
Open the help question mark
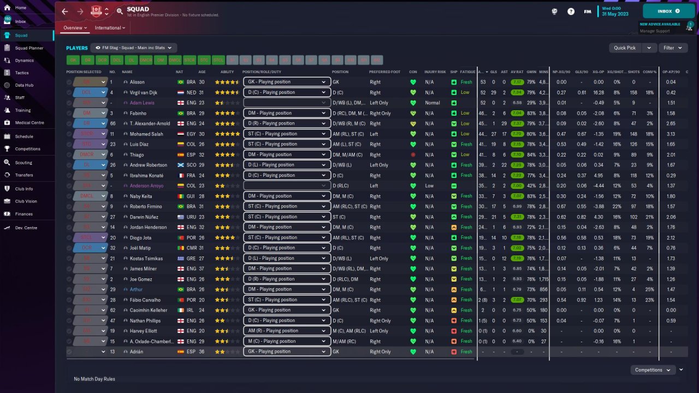pyautogui.click(x=571, y=11)
